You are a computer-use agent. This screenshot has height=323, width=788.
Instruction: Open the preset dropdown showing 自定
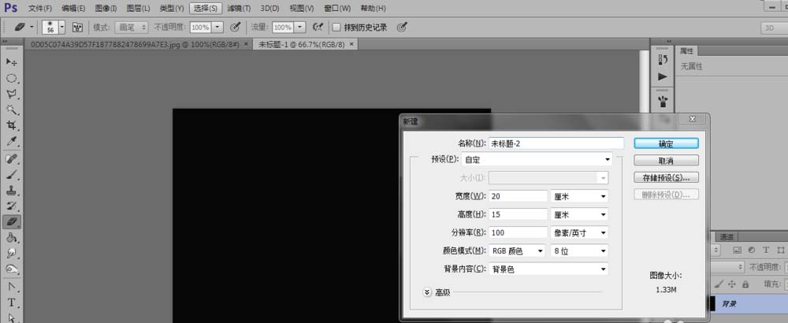549,159
